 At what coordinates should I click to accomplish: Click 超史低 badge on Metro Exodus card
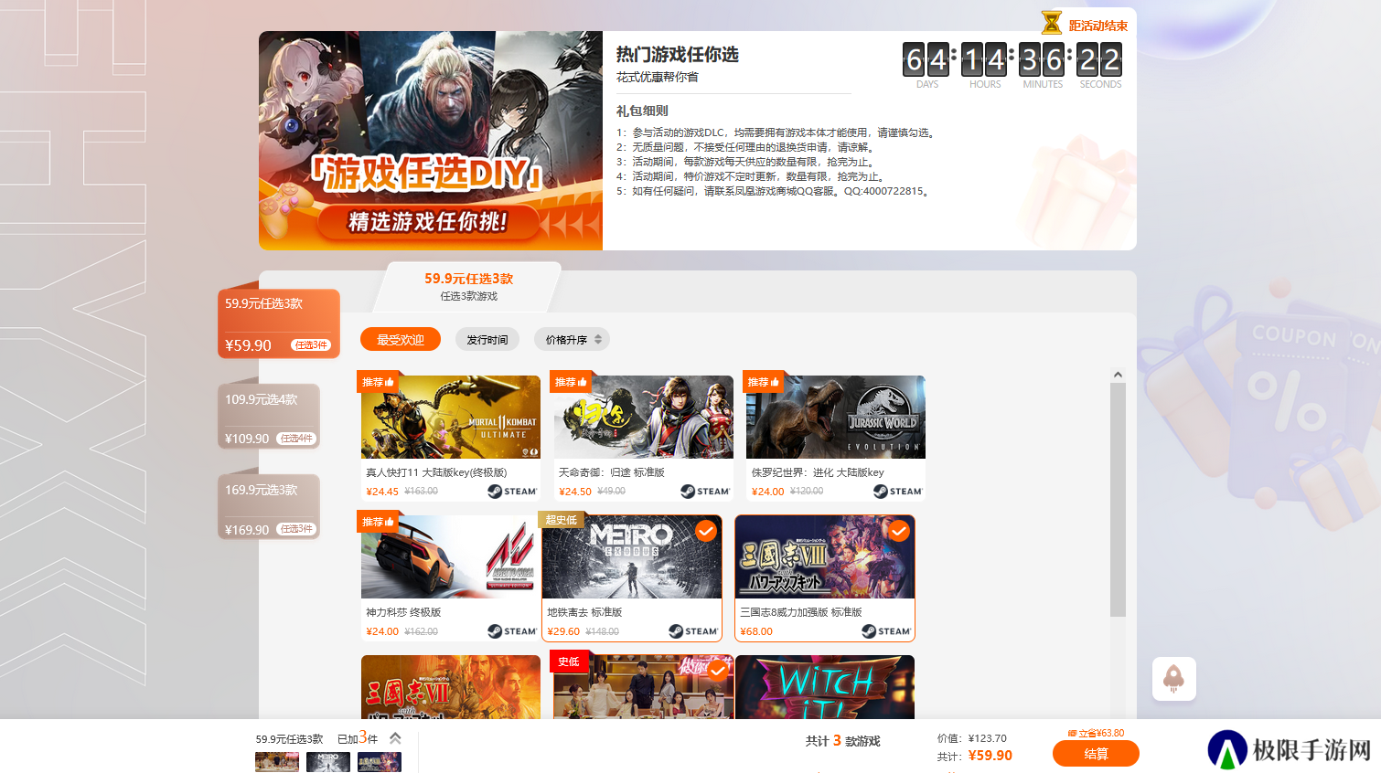[x=562, y=520]
